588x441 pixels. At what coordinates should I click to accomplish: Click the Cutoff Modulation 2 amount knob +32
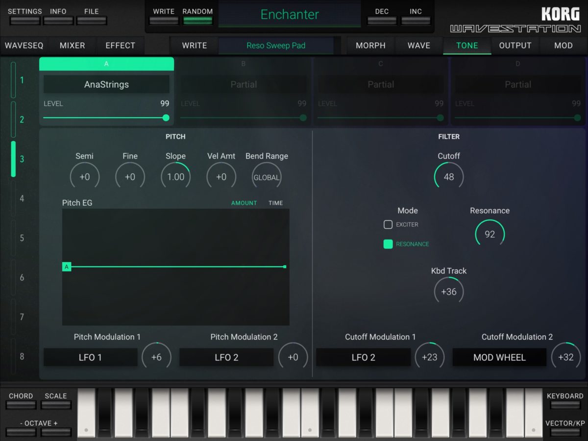(566, 357)
